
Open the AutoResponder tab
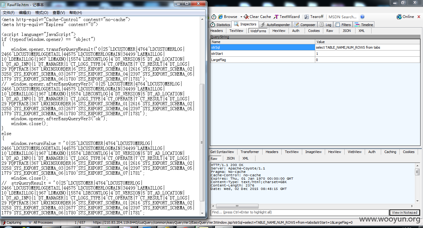pyautogui.click(x=275, y=25)
